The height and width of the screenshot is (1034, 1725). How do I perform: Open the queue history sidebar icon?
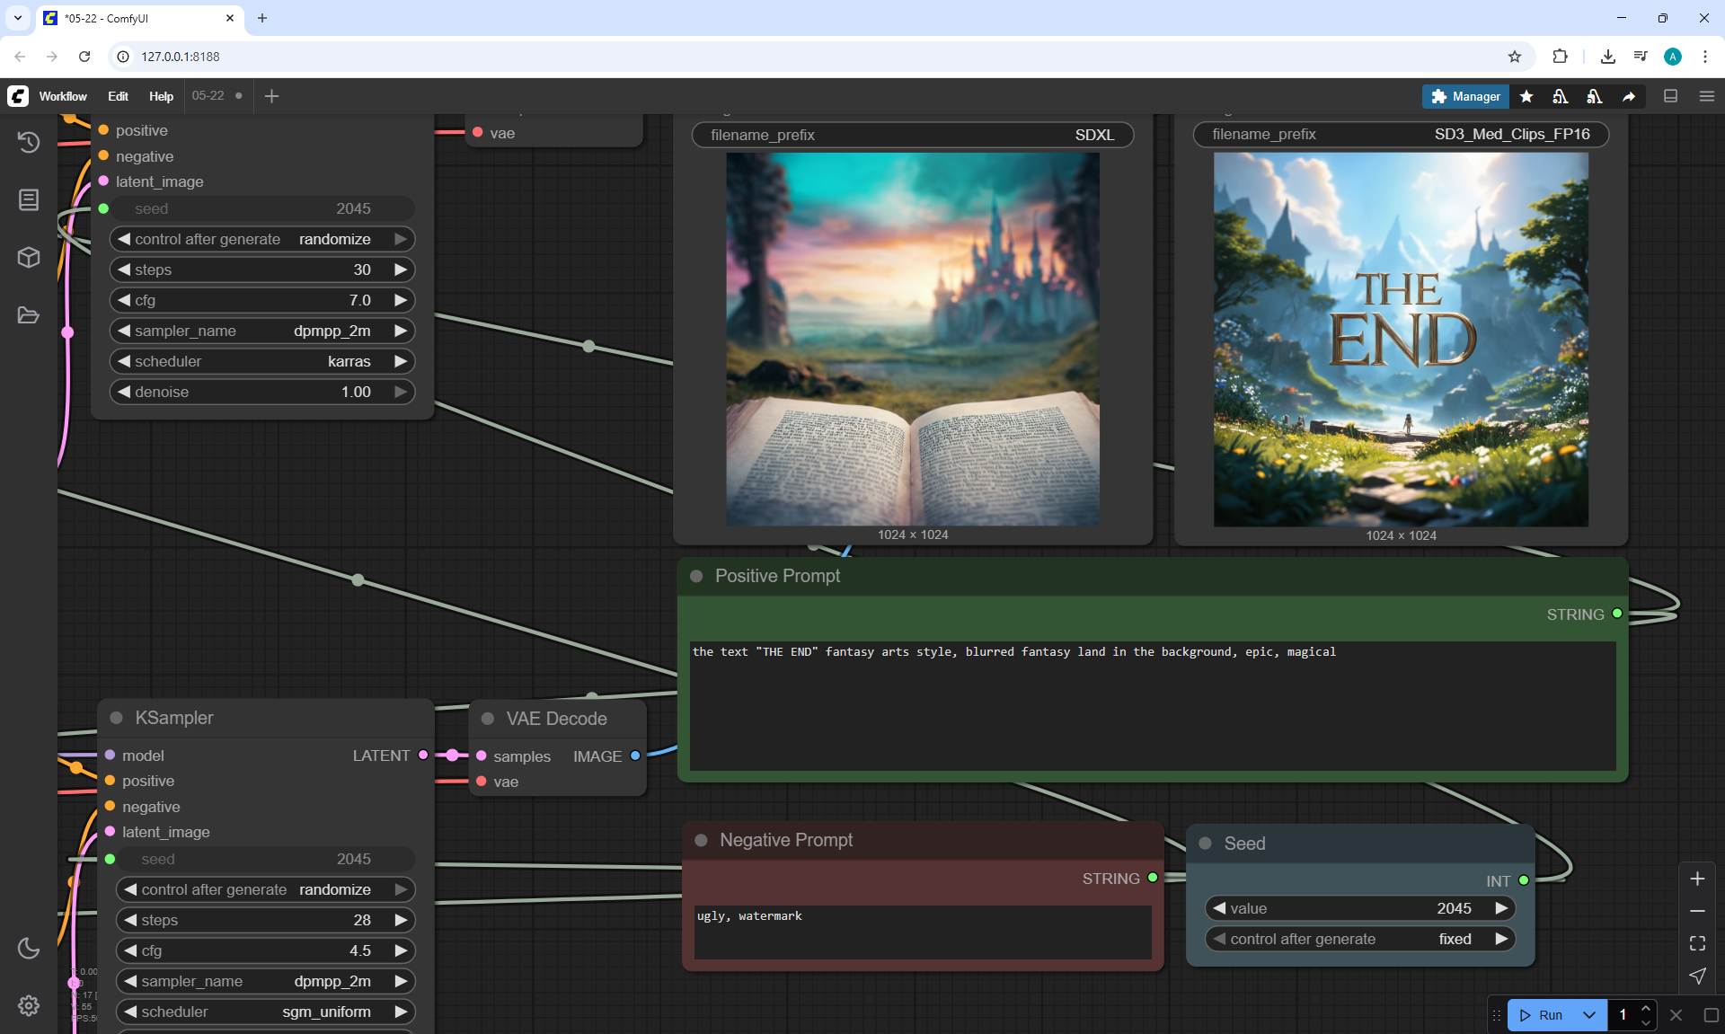[x=29, y=142]
